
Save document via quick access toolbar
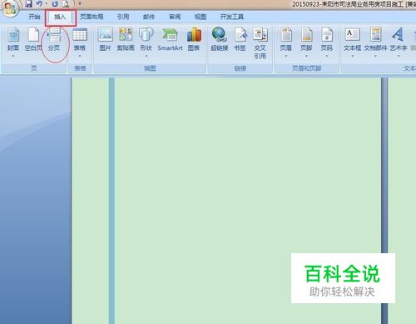tap(28, 3)
